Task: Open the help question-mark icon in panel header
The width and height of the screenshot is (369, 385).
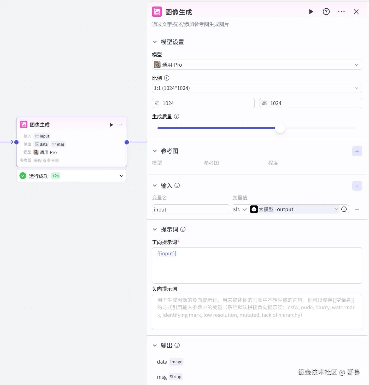Action: (x=326, y=12)
